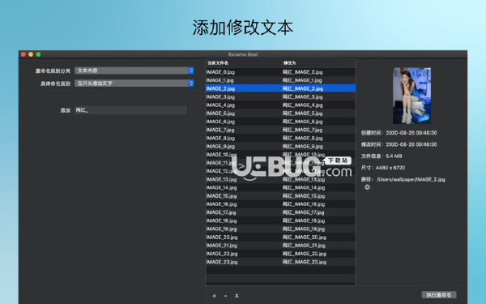This screenshot has width=486, height=304.
Task: Reveal file path with the arrow icon
Action: pyautogui.click(x=367, y=187)
